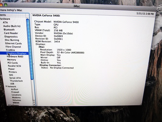Select Disc Burning entry
The height and width of the screenshot is (122, 162).
12,40
